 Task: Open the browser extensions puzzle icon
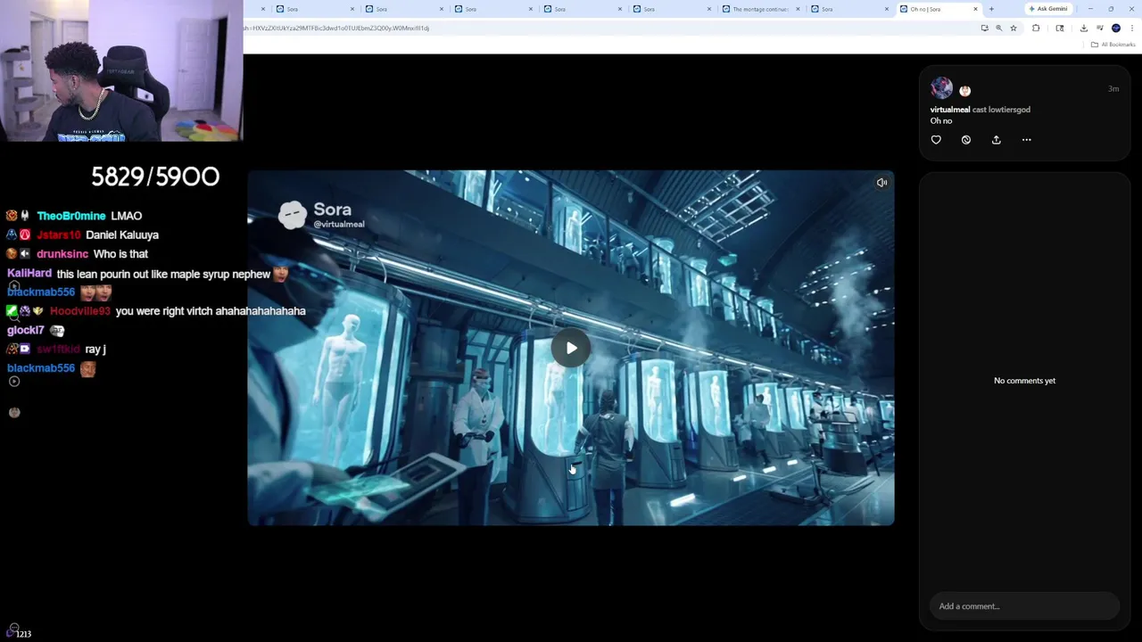pyautogui.click(x=1036, y=28)
